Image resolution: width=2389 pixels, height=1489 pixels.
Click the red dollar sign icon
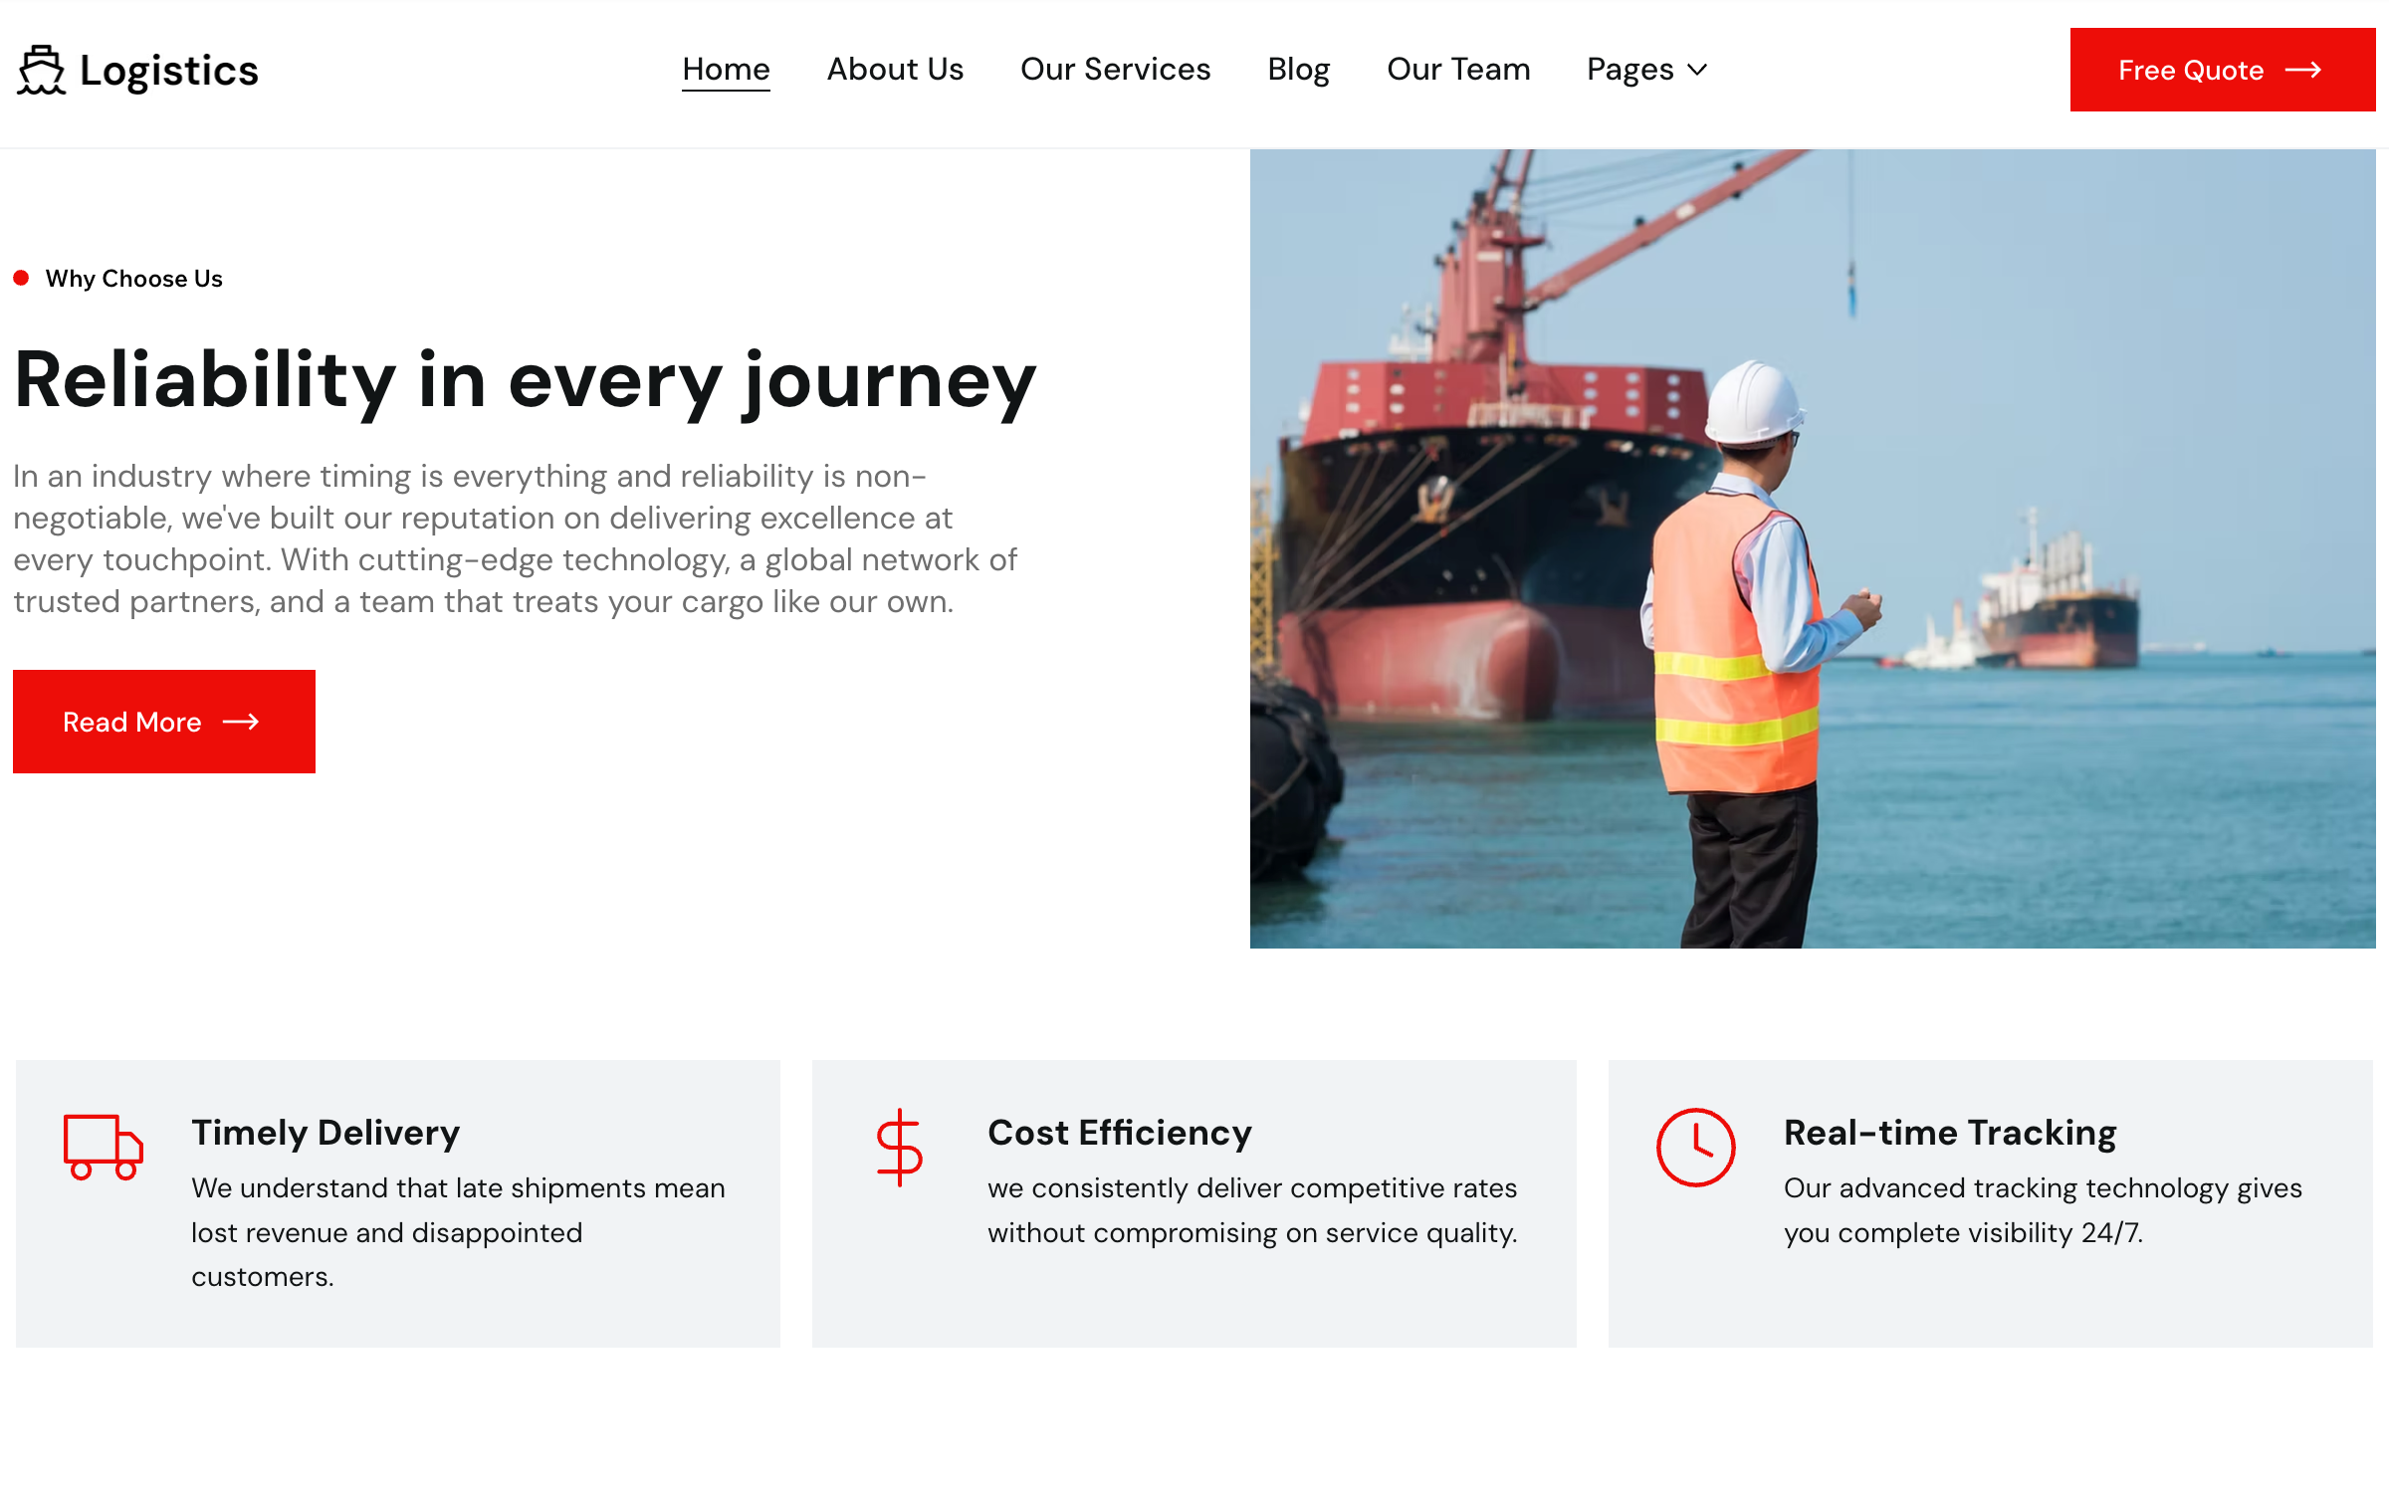[x=899, y=1147]
